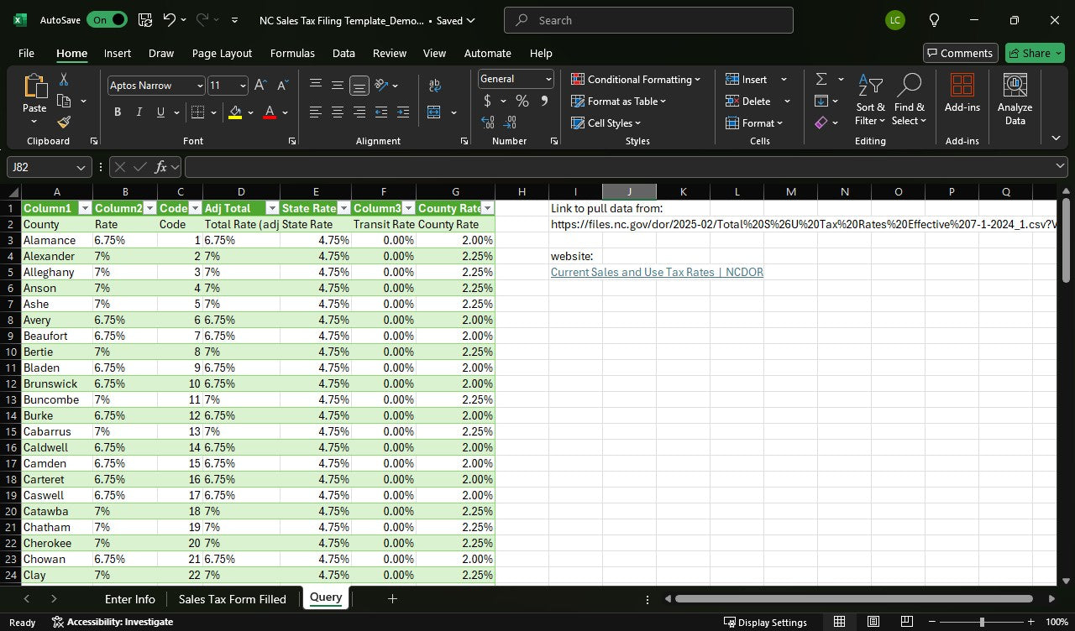The height and width of the screenshot is (631, 1075).
Task: Click the Format Painter brush icon
Action: click(x=64, y=123)
